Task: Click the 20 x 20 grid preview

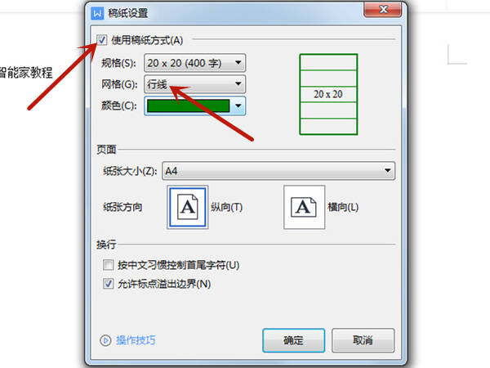Action: click(x=328, y=94)
